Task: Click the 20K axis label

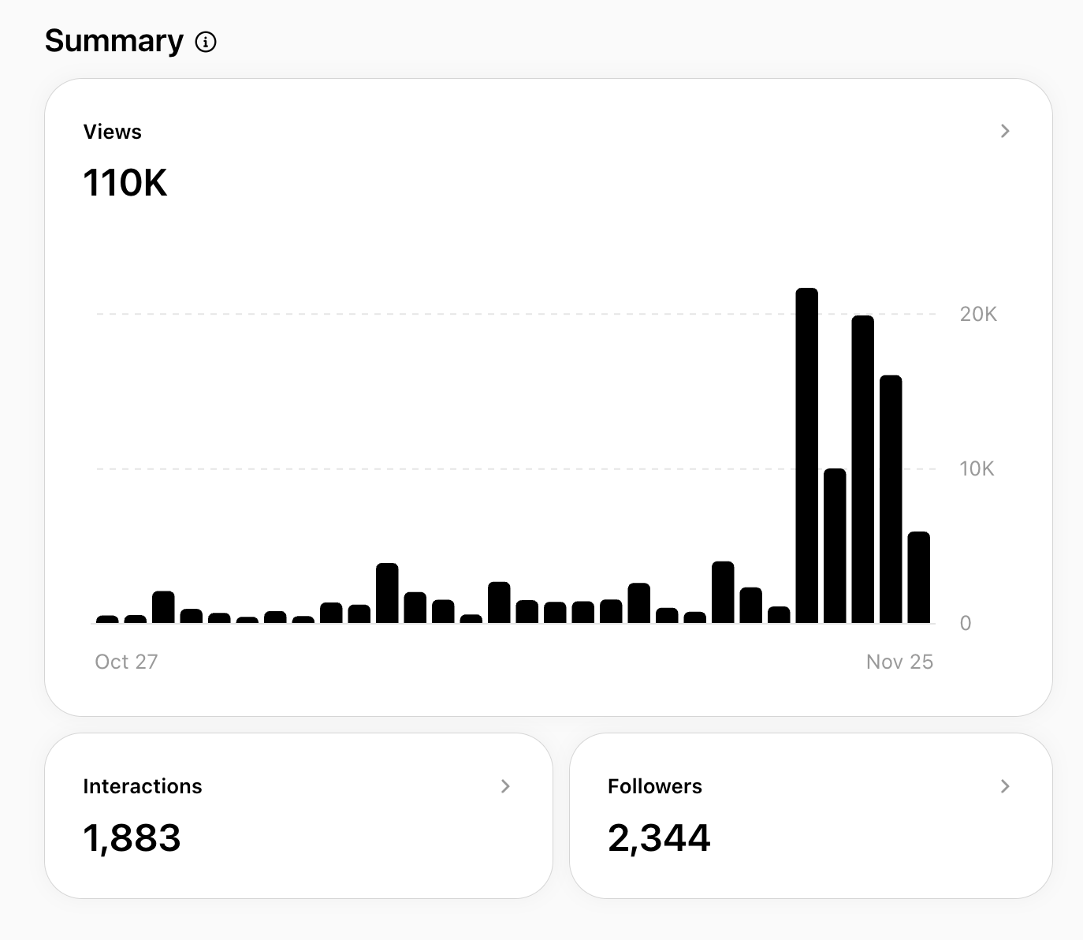Action: point(978,314)
